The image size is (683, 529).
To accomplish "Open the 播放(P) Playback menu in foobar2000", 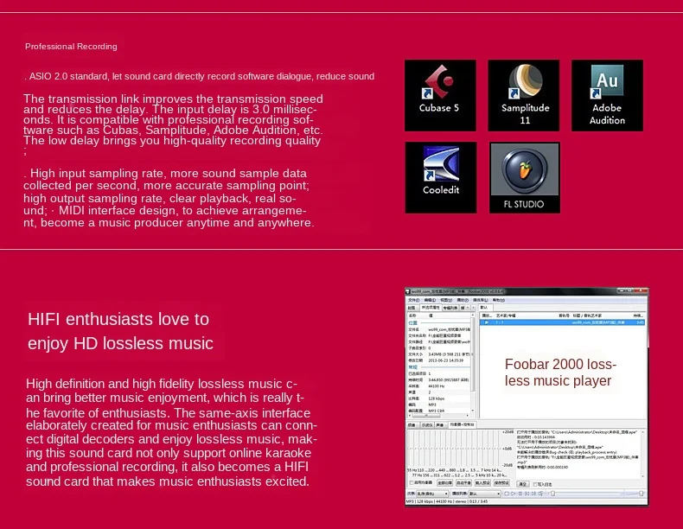I will (x=463, y=300).
